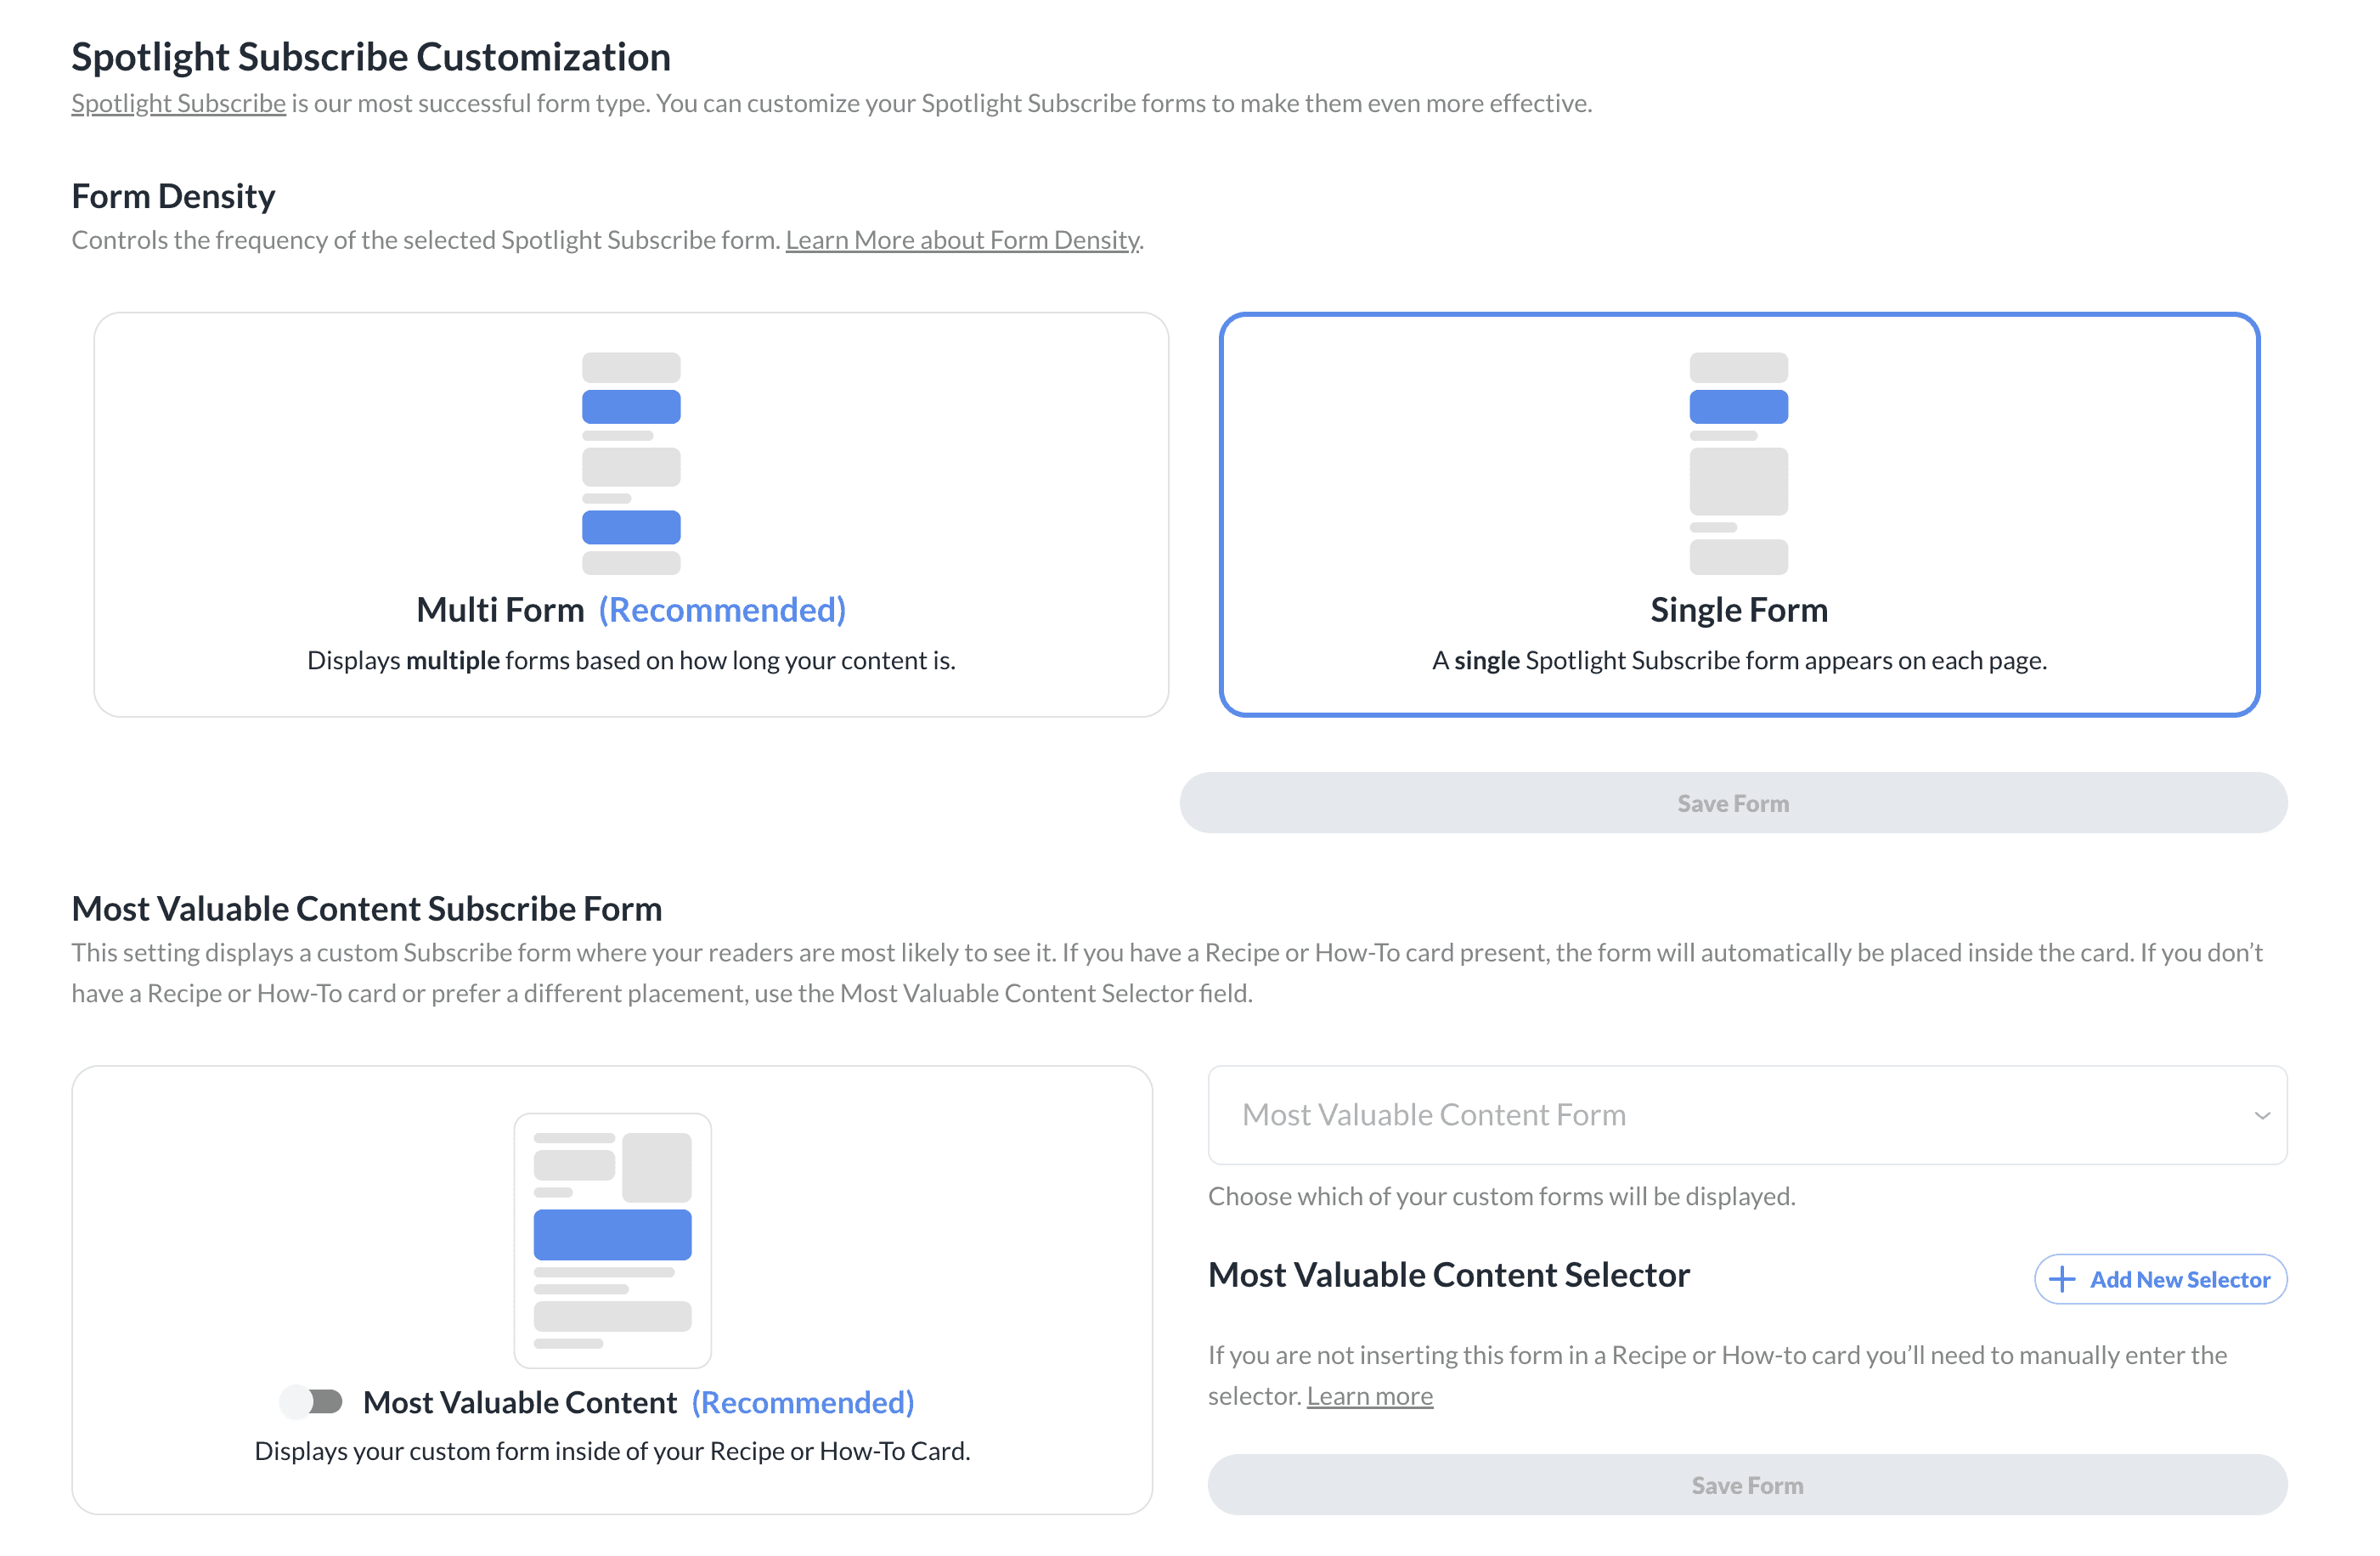The image size is (2380, 1556).
Task: Click the Most Valuable Content Selector heading
Action: (x=1448, y=1275)
